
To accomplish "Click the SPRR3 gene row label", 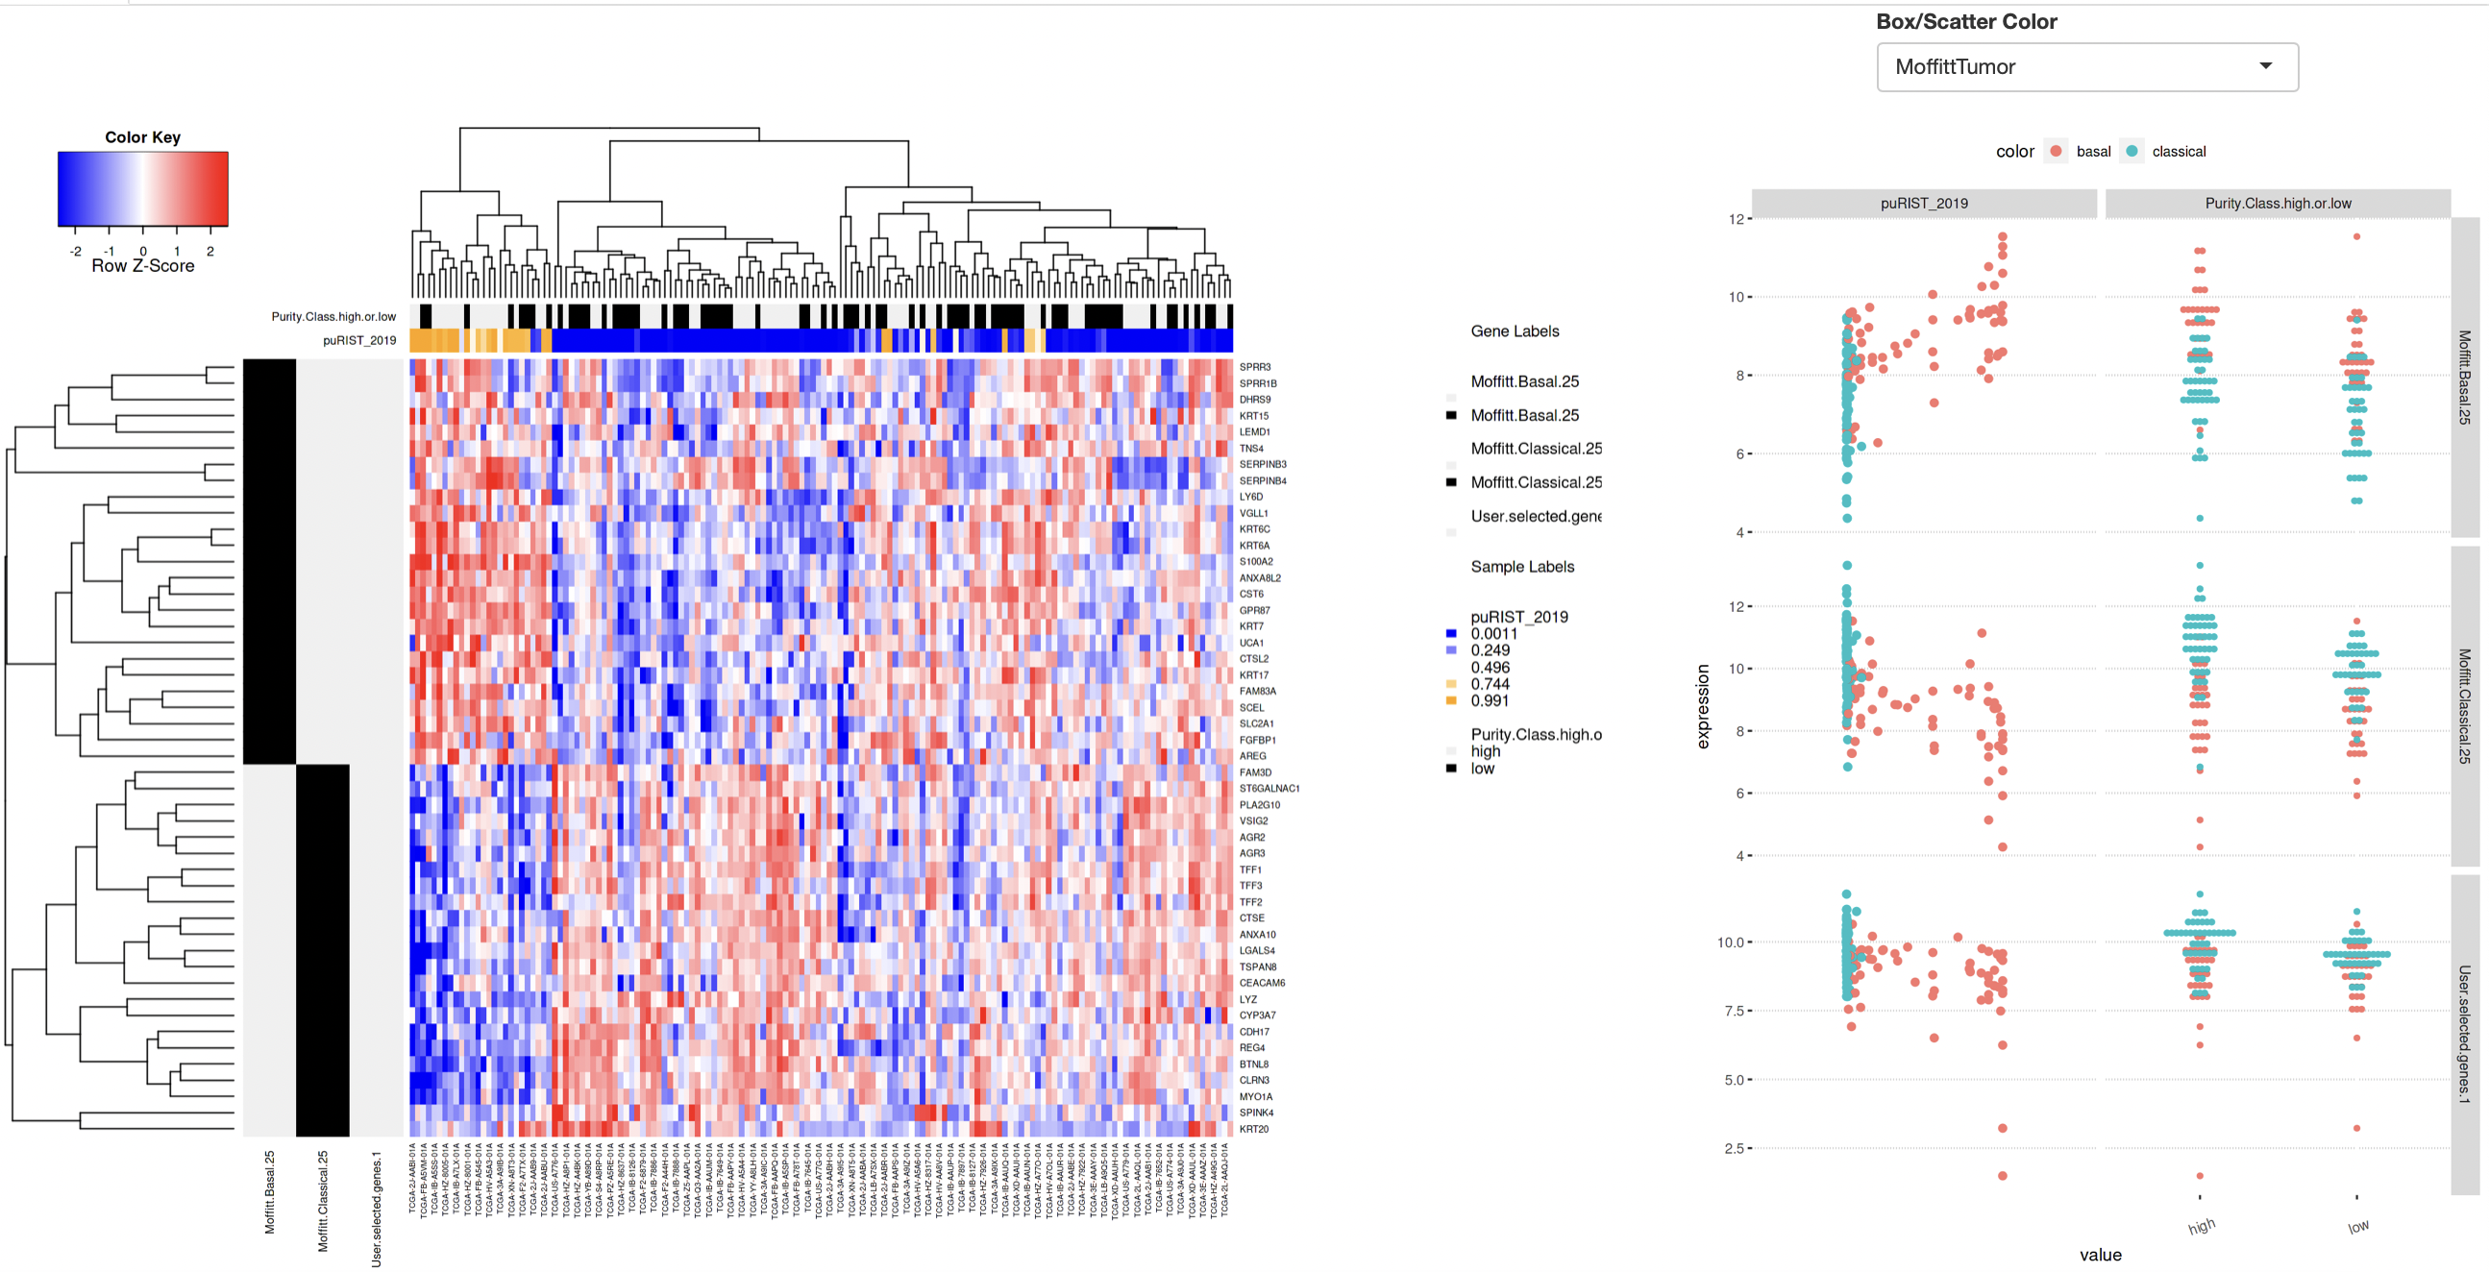I will click(x=1254, y=367).
